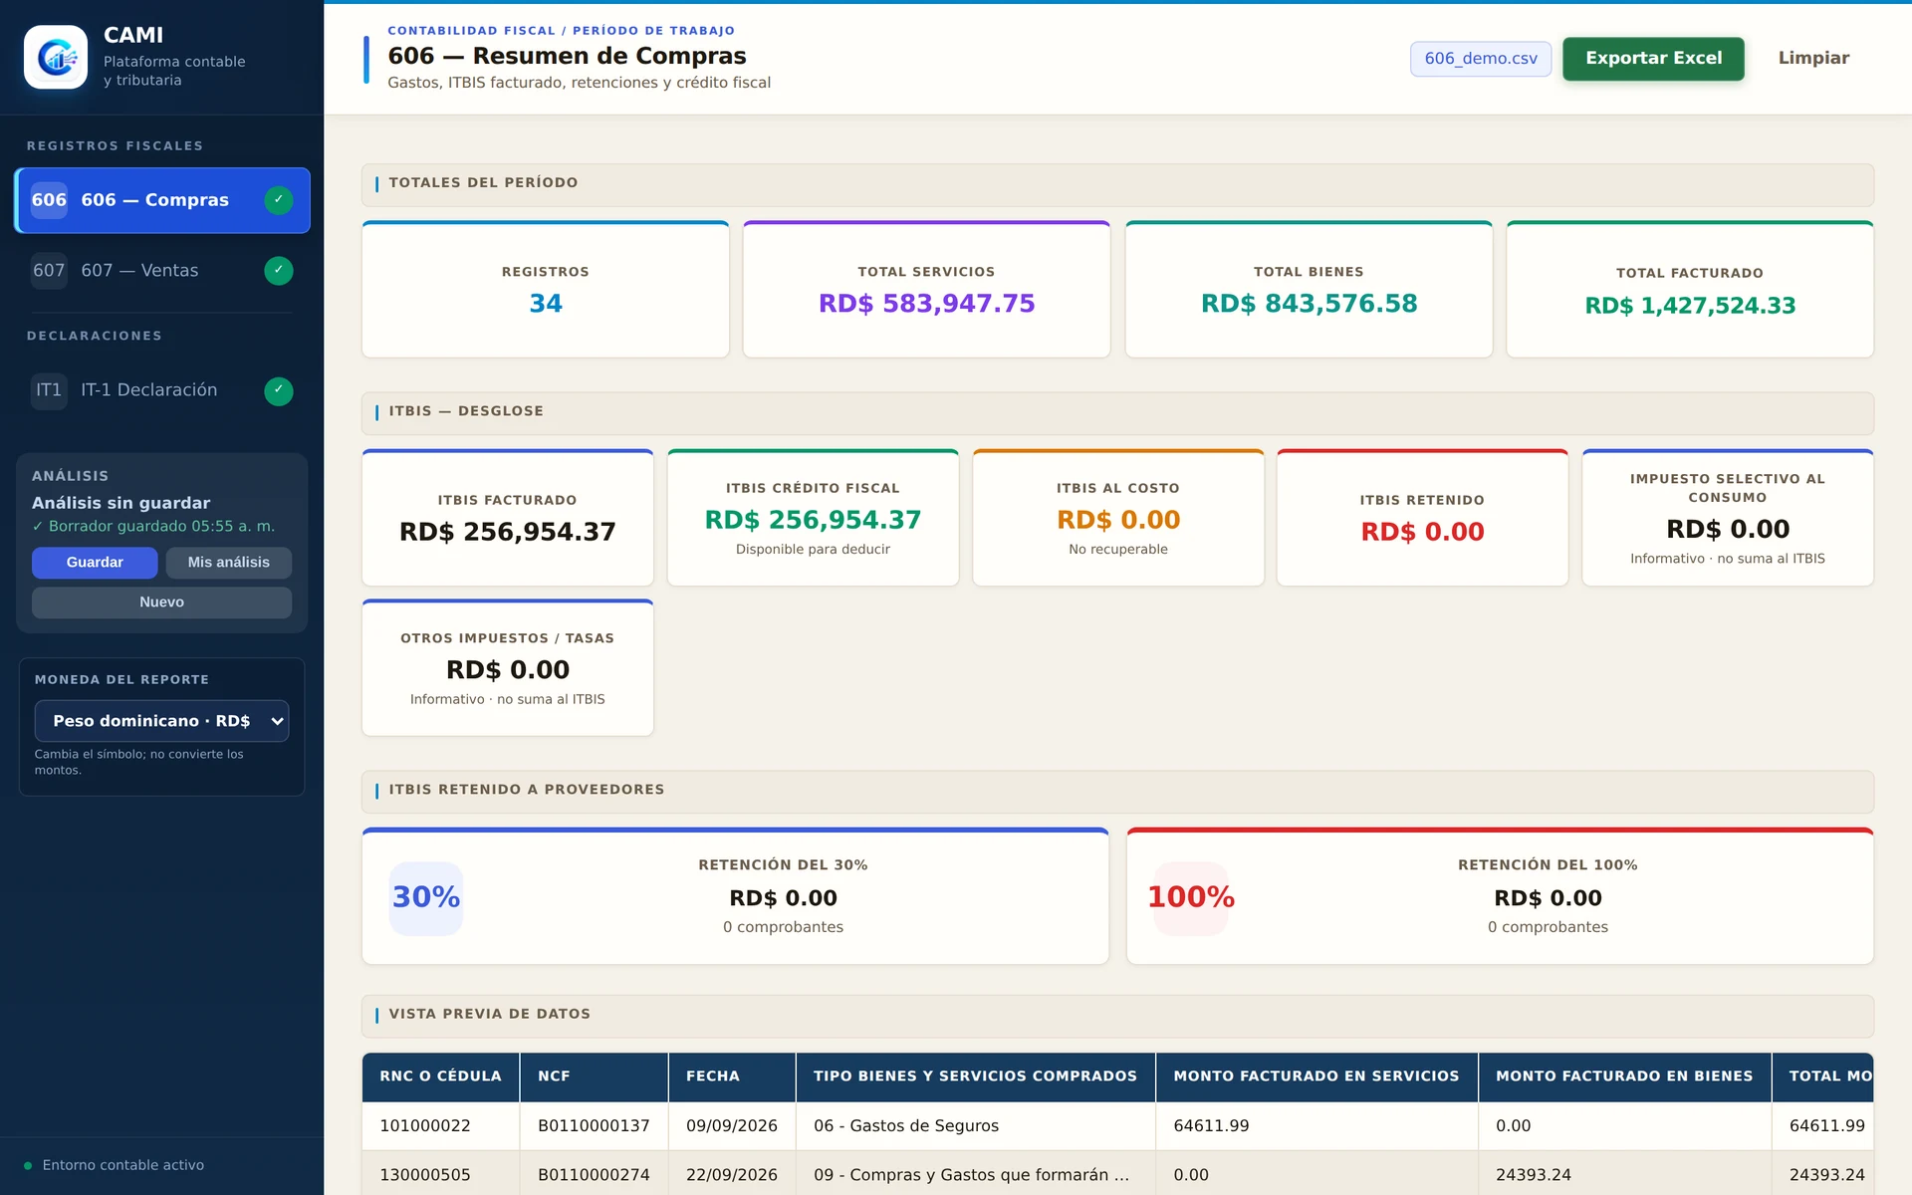Click the green Entorno contable activo status dot

pyautogui.click(x=28, y=1166)
